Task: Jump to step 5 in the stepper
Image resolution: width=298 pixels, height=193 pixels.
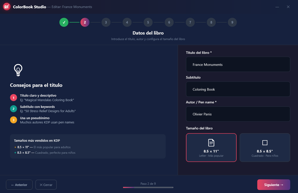Action: [x=148, y=22]
